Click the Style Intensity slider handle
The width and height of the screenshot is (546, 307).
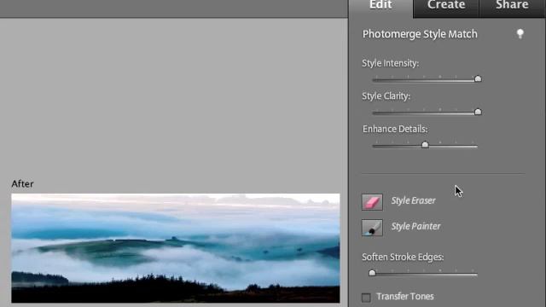coord(478,79)
